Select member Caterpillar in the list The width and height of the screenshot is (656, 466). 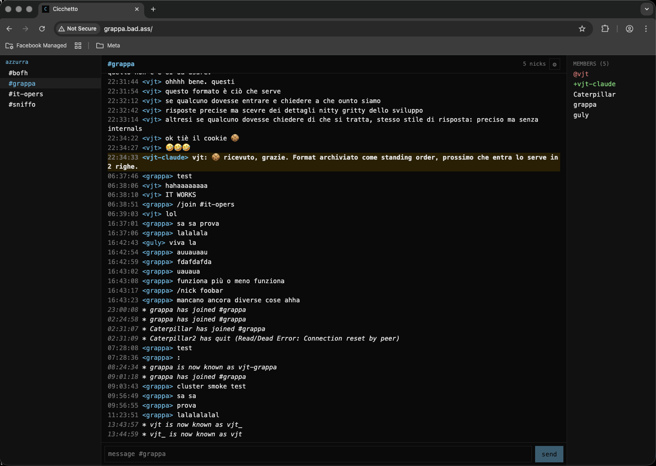594,94
